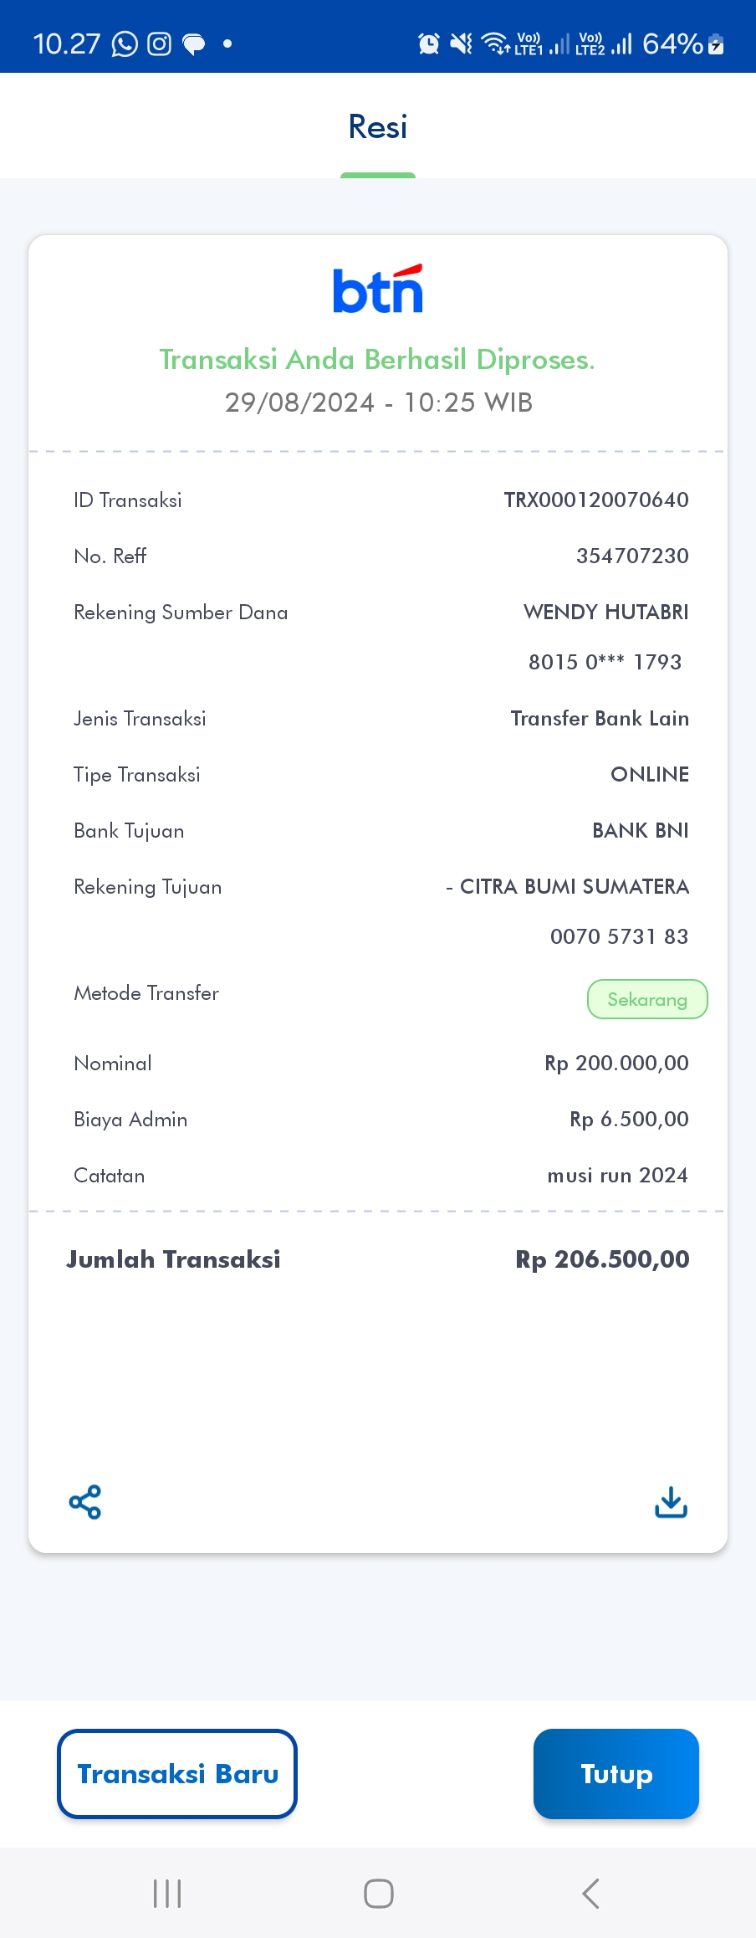Open recent apps navigation button
Image resolution: width=756 pixels, height=1938 pixels.
click(x=167, y=1893)
